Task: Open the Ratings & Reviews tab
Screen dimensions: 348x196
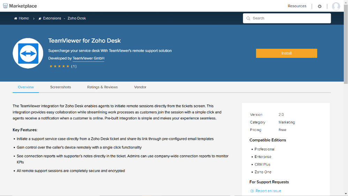Action: pos(102,87)
